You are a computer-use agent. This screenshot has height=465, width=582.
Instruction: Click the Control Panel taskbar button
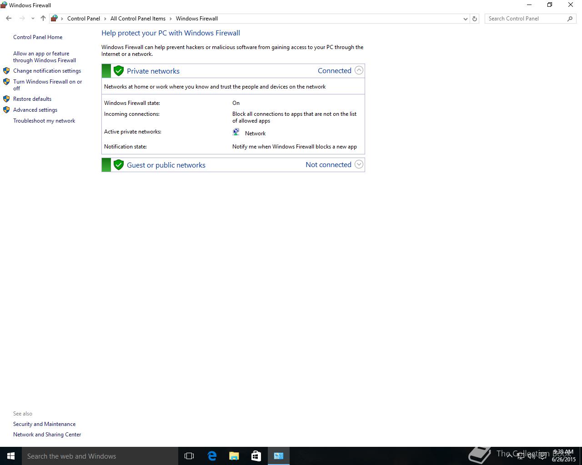pyautogui.click(x=279, y=456)
